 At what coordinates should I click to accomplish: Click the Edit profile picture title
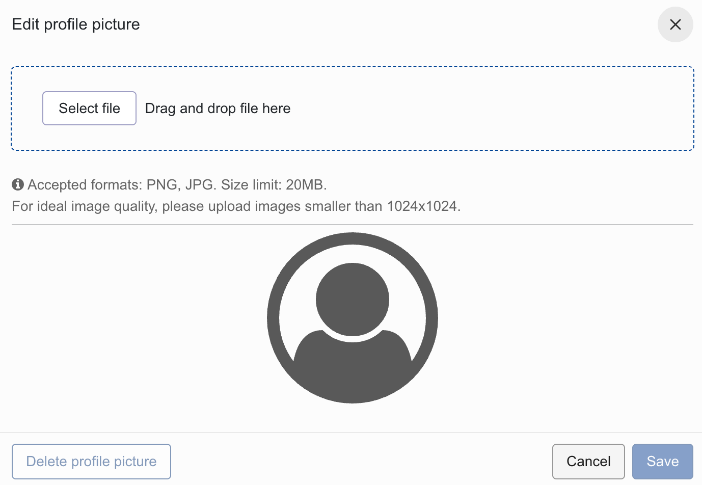click(x=76, y=24)
